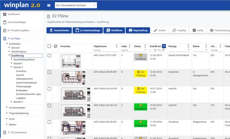Check the row ARC-5-BA1-DT-TU-001
Viewport: 230px width, 139px height.
[x=49, y=56]
